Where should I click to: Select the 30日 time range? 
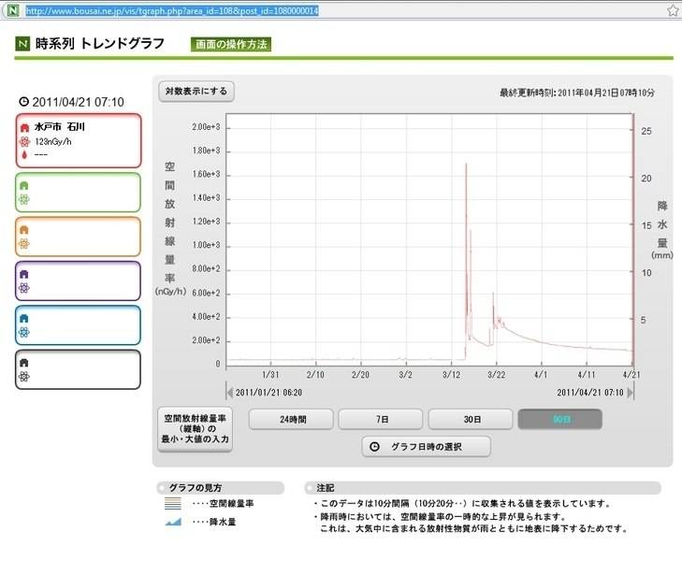tap(471, 420)
